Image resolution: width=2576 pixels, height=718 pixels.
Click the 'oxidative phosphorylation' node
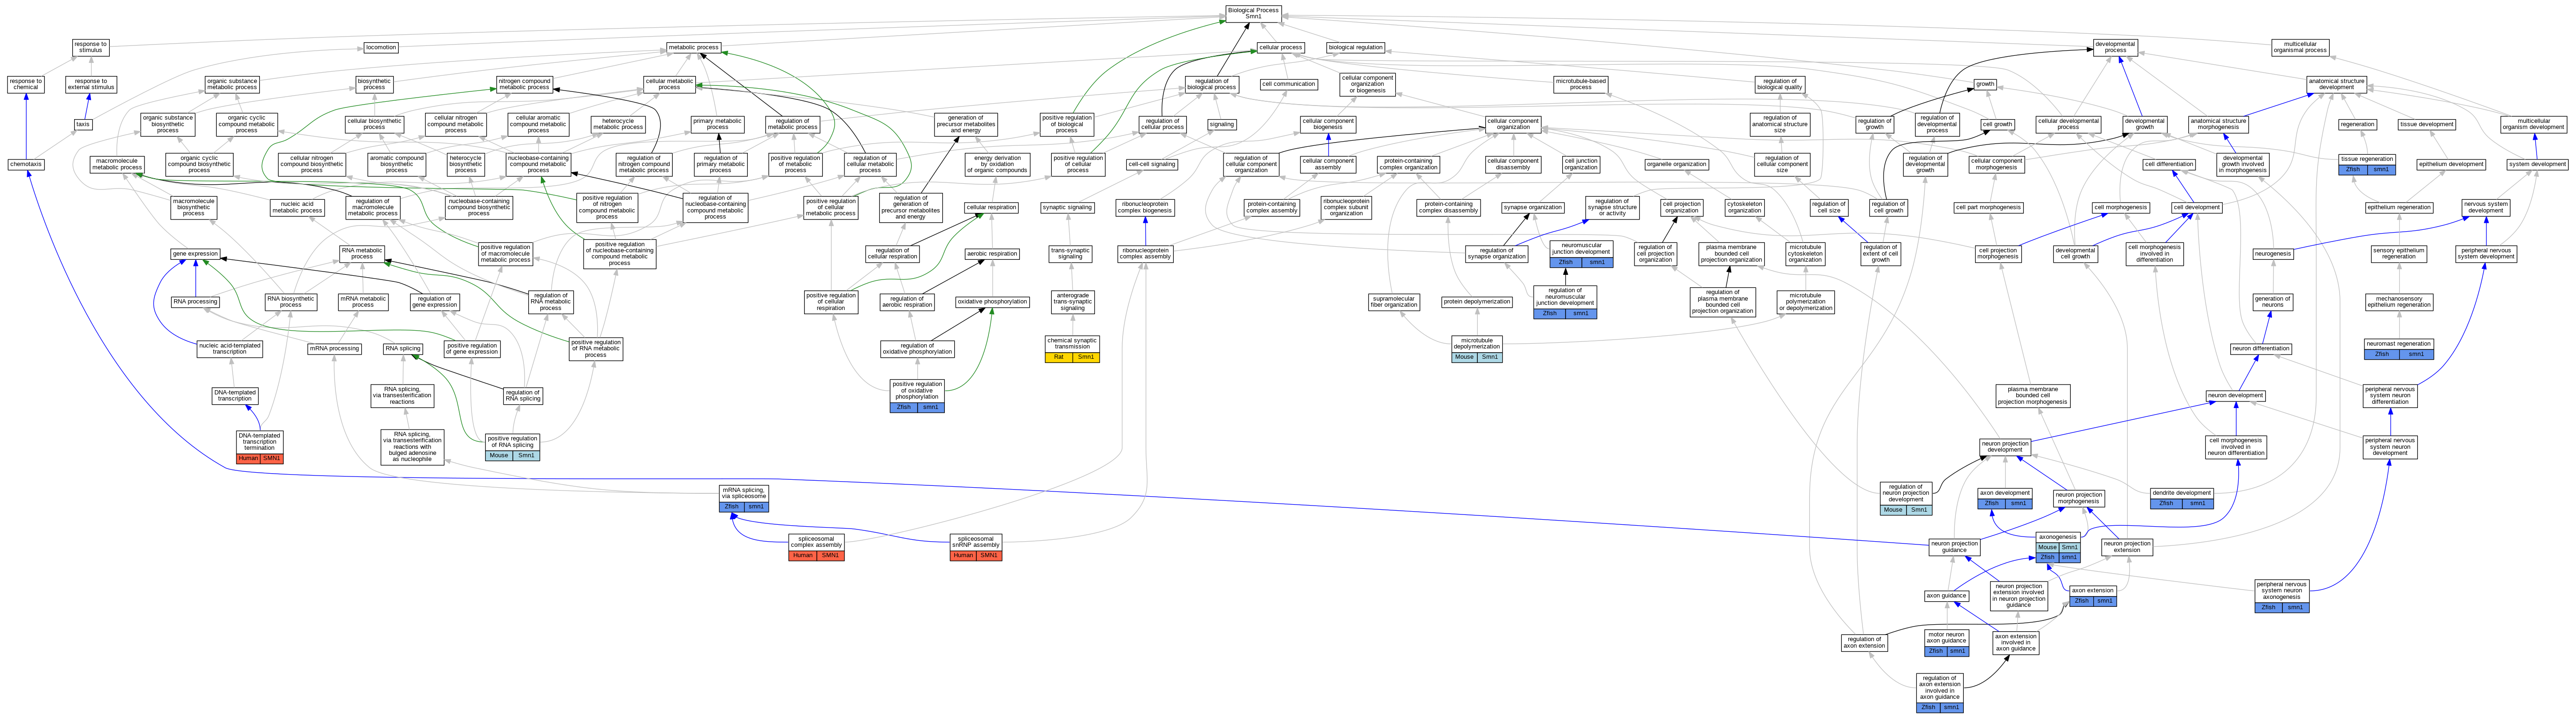click(x=992, y=301)
